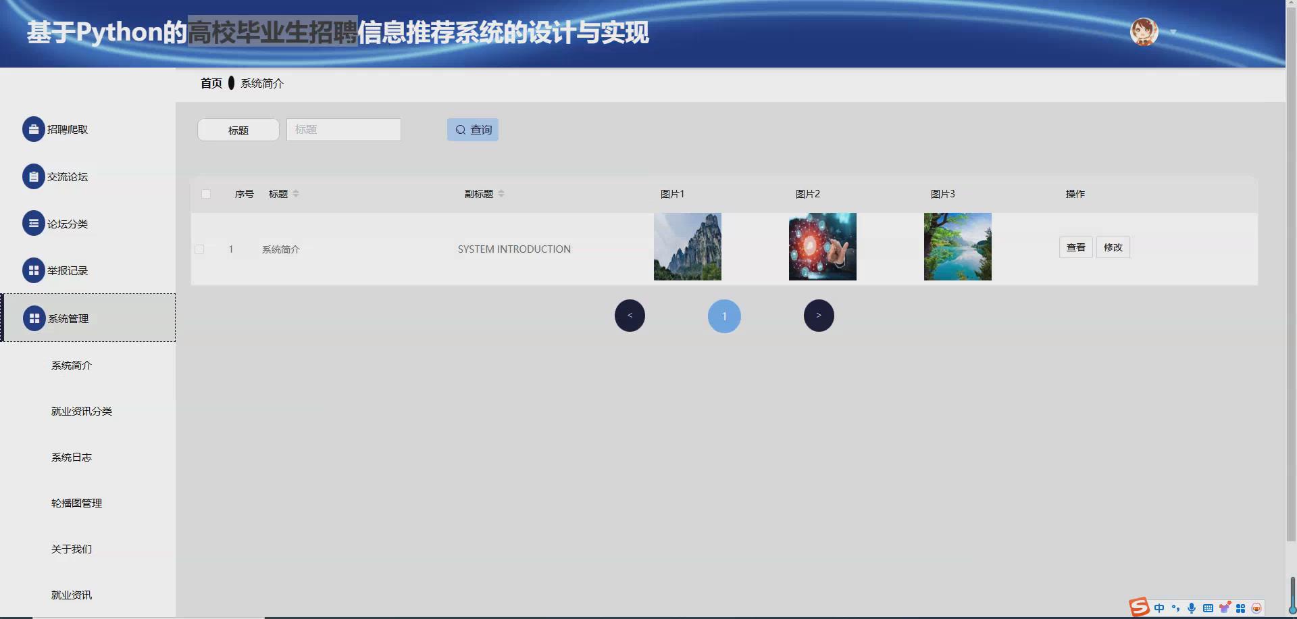Open the Sogou input keyboard icon in tray
The image size is (1297, 619).
1209,608
